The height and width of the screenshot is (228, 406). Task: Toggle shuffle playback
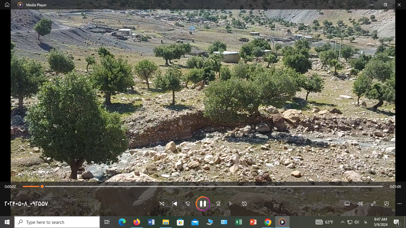pyautogui.click(x=162, y=204)
